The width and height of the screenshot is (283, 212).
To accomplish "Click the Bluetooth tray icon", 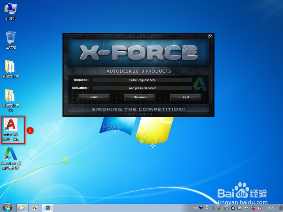I will pyautogui.click(x=233, y=208).
